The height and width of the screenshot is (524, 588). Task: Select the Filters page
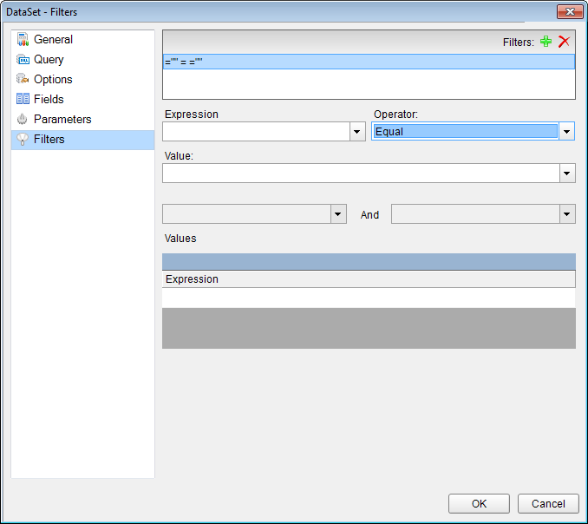pyautogui.click(x=83, y=139)
